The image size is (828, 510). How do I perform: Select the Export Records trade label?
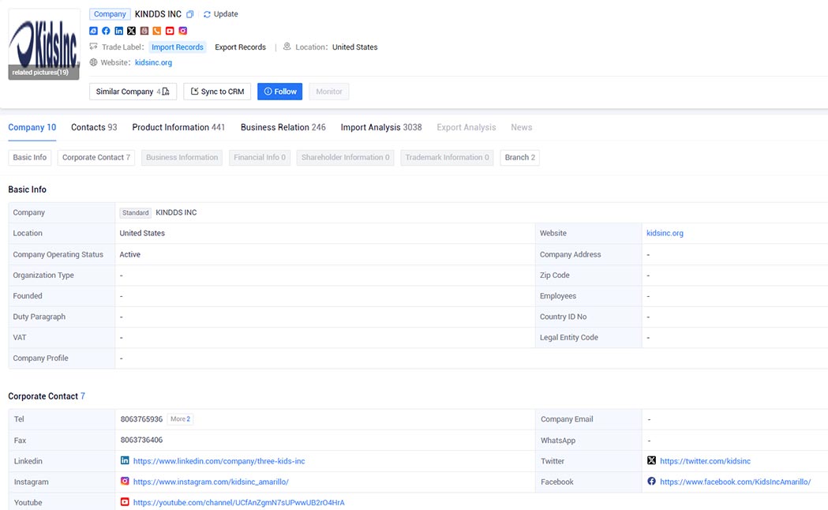pyautogui.click(x=240, y=47)
